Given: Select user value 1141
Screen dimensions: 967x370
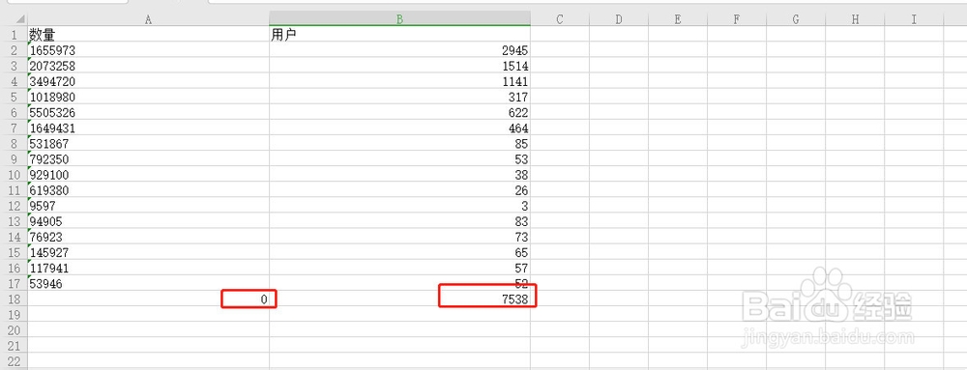Looking at the screenshot, I should pyautogui.click(x=399, y=80).
